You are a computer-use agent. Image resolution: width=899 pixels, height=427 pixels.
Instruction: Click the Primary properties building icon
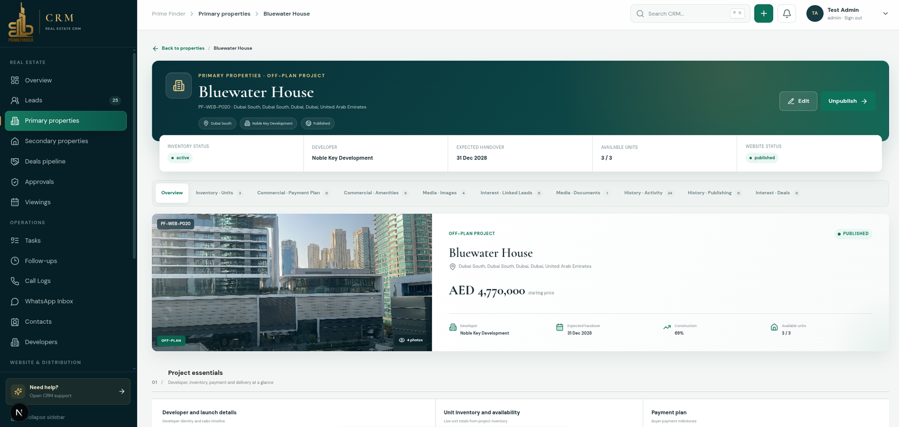(x=15, y=121)
